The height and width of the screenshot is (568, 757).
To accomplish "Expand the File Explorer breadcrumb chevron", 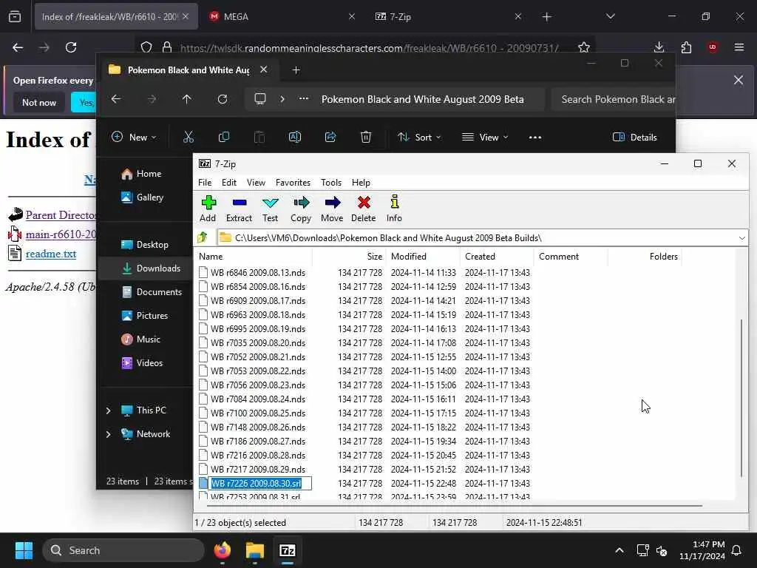I will pyautogui.click(x=282, y=99).
